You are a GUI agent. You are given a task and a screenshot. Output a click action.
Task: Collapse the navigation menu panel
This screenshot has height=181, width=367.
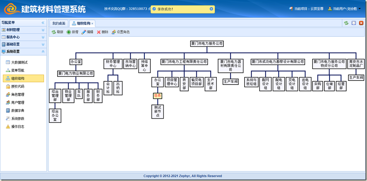43,23
